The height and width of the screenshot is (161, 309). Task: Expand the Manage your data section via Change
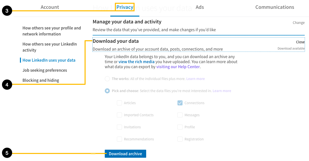299,23
